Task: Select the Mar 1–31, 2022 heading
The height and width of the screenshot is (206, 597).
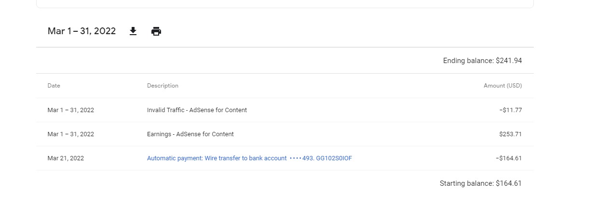Action: point(81,31)
